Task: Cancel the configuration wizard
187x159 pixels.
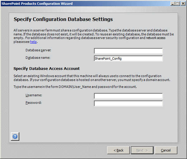Action: tap(166, 150)
